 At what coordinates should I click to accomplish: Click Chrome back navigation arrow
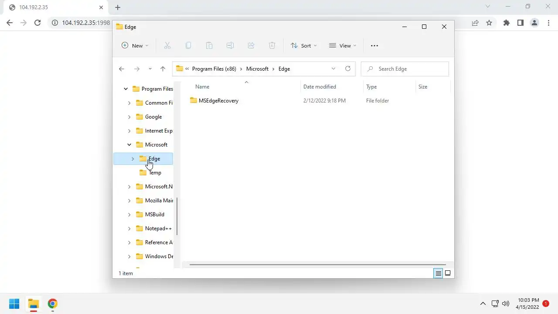pyautogui.click(x=10, y=23)
